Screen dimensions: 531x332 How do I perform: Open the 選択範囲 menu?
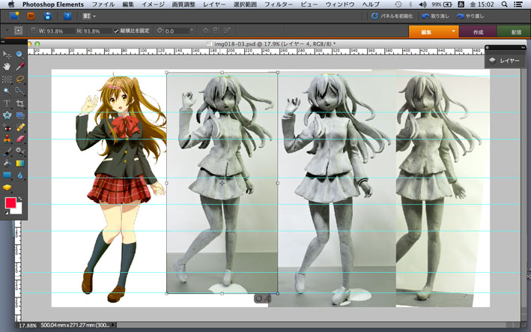click(x=245, y=4)
